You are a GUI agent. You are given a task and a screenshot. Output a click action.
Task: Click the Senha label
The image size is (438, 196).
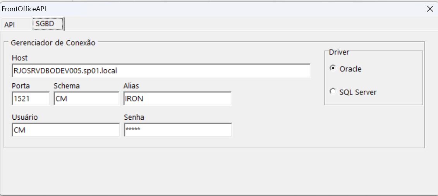tap(134, 117)
